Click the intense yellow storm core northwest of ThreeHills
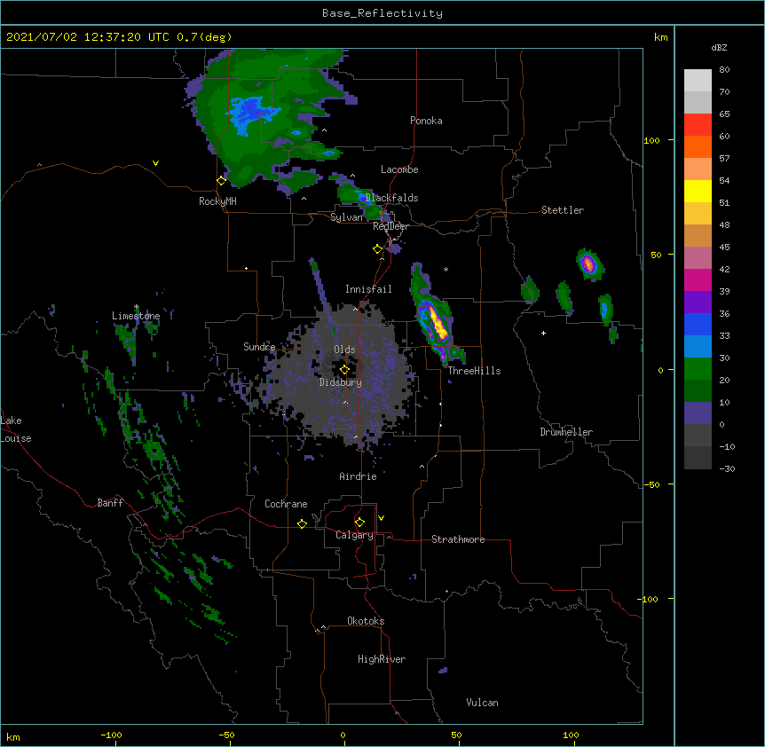The image size is (765, 747). pyautogui.click(x=438, y=322)
